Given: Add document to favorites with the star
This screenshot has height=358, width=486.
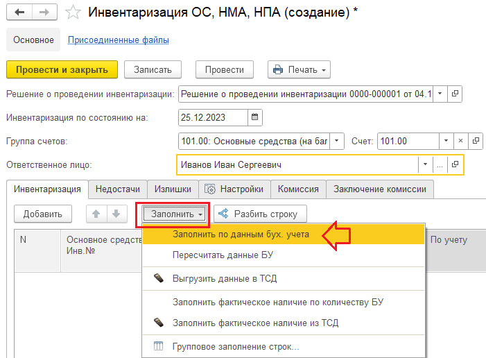Looking at the screenshot, I should coord(73,12).
